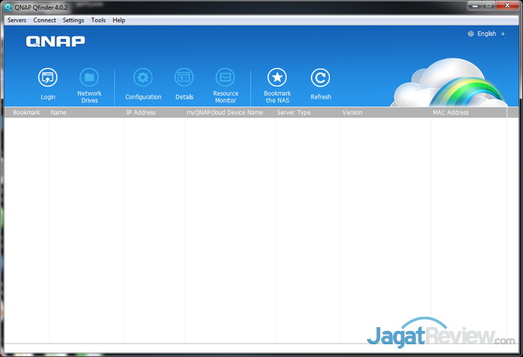Screen dimensions: 523x357
Task: Sort by the IP Address column header
Action: tap(155, 112)
